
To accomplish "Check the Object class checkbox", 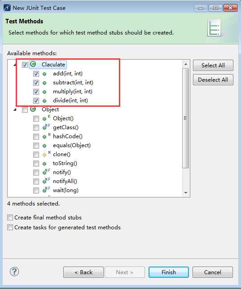I will click(25, 109).
